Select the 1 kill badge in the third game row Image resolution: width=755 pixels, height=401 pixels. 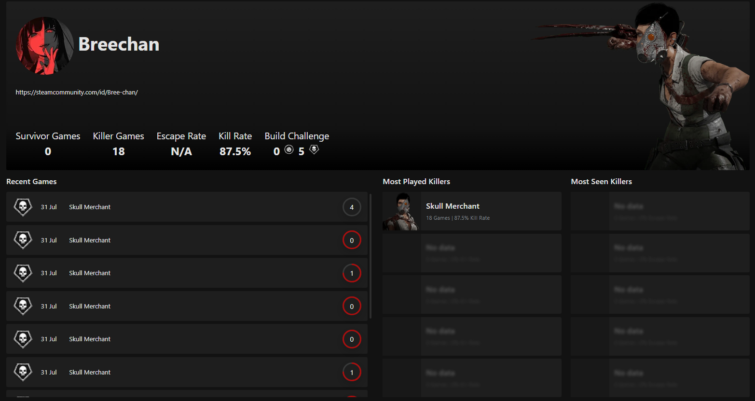[x=352, y=273]
